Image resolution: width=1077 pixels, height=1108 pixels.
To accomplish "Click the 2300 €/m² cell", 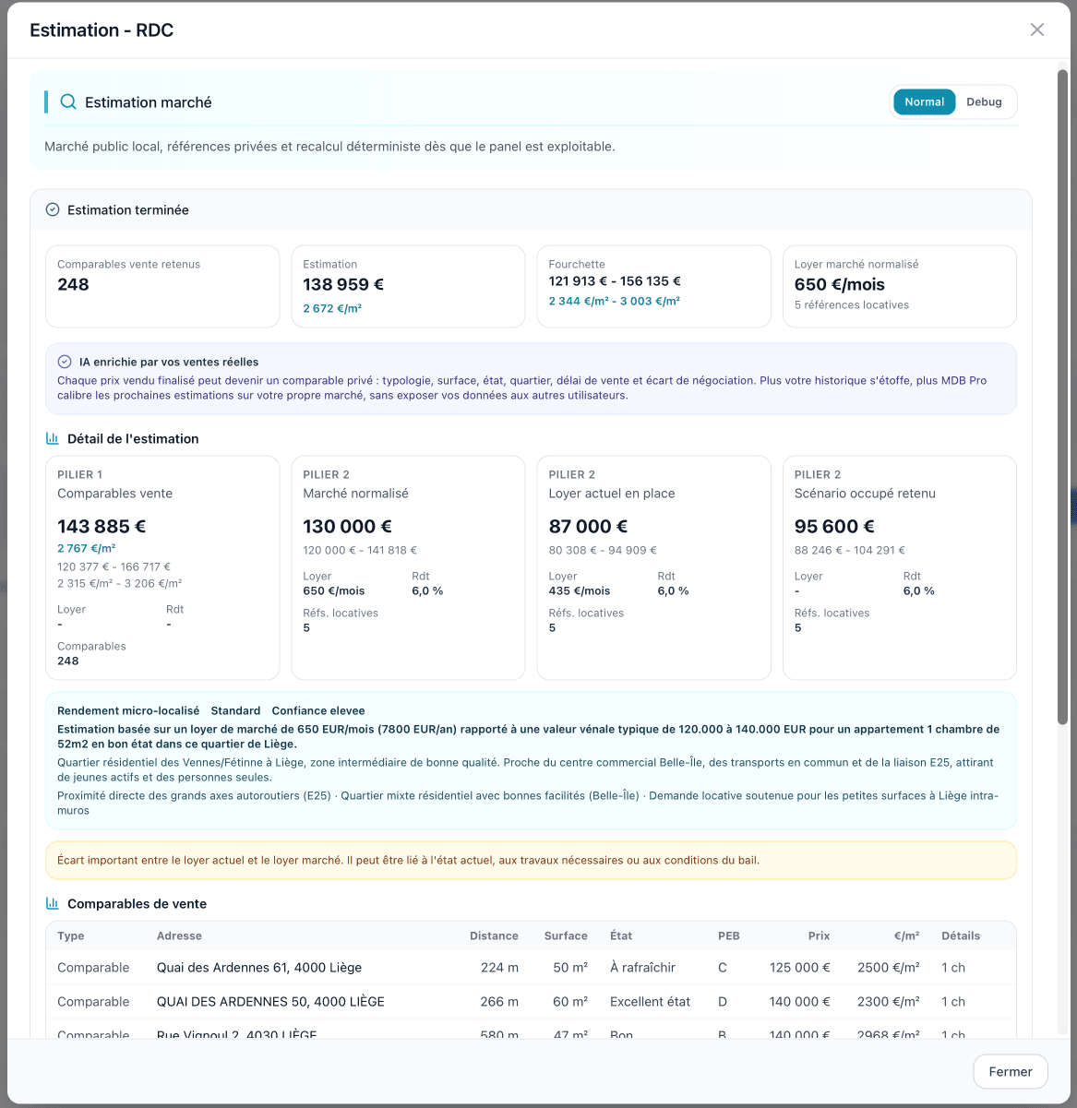I will (889, 1002).
